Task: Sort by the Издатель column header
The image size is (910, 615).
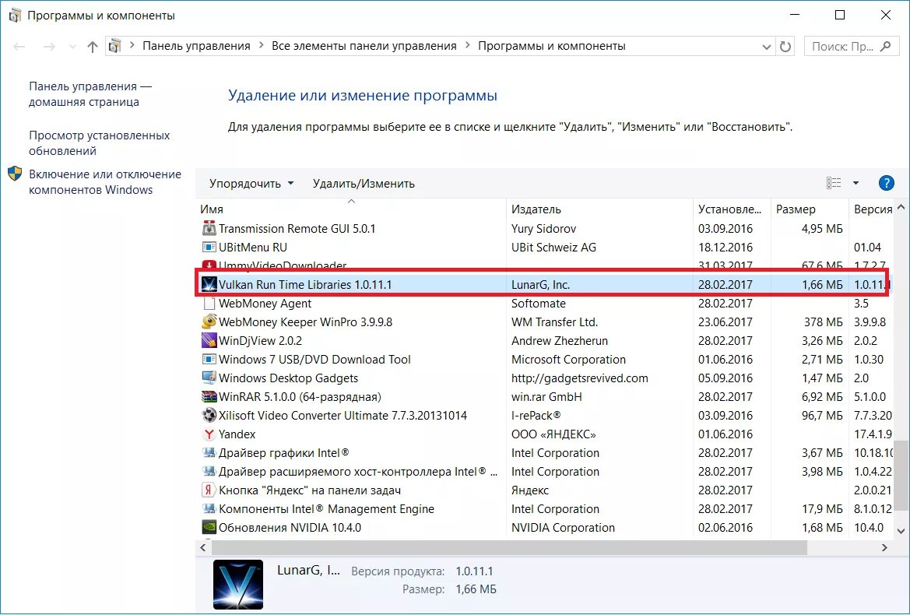Action: pyautogui.click(x=599, y=209)
